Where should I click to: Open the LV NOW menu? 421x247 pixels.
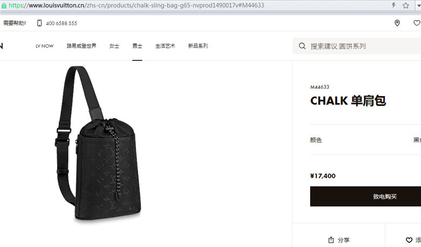(x=45, y=46)
